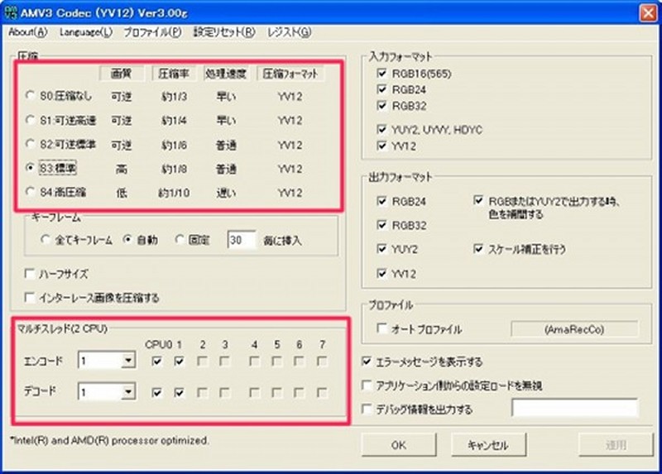Image resolution: width=662 pixels, height=474 pixels.
Task: Open the レジスト(G) menu
Action: tap(289, 32)
